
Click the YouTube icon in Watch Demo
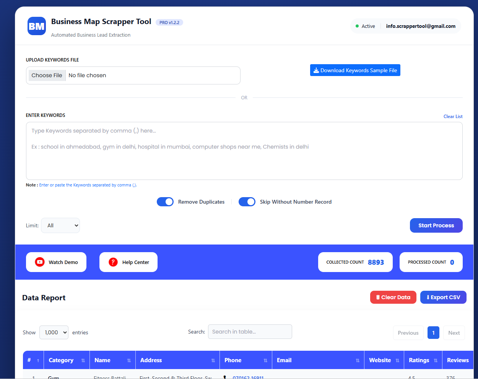tap(40, 262)
